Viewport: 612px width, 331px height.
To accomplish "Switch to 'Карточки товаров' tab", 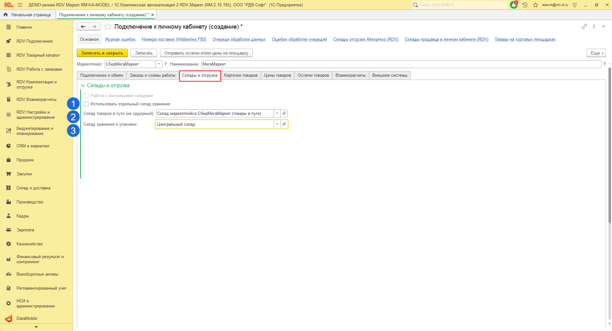I will [241, 75].
